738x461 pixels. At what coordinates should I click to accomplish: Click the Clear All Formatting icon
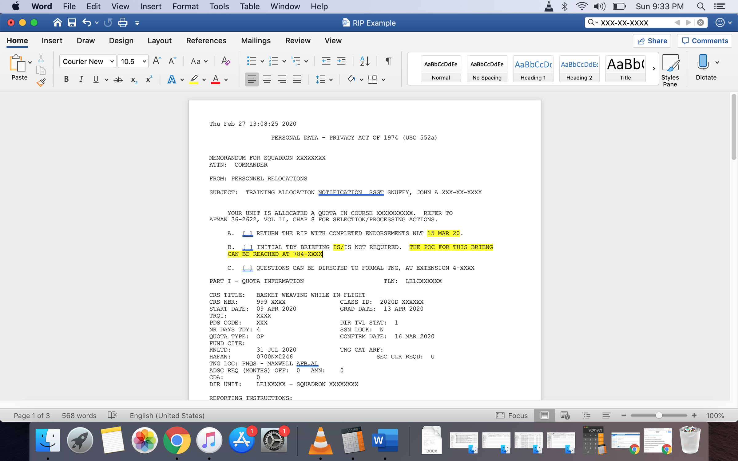226,61
